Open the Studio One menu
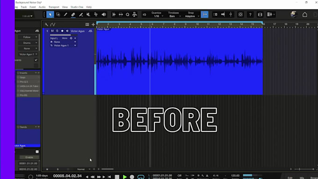318x179 pixels. click(77, 7)
